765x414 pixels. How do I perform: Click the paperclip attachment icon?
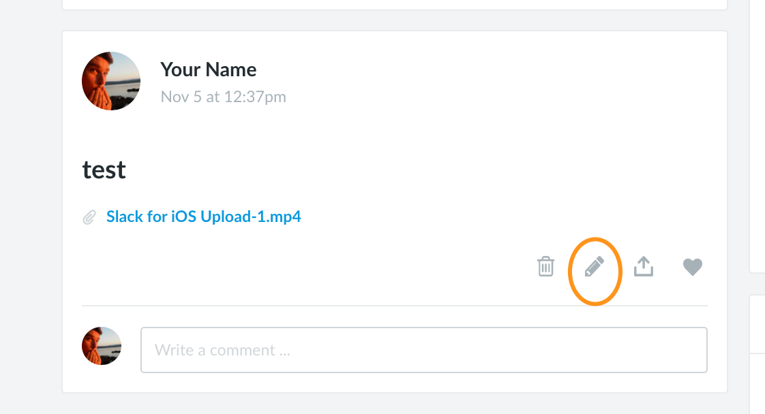[x=89, y=218]
